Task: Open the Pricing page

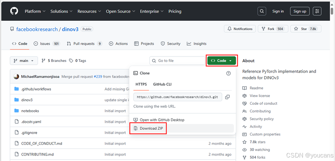Action: coord(175,11)
